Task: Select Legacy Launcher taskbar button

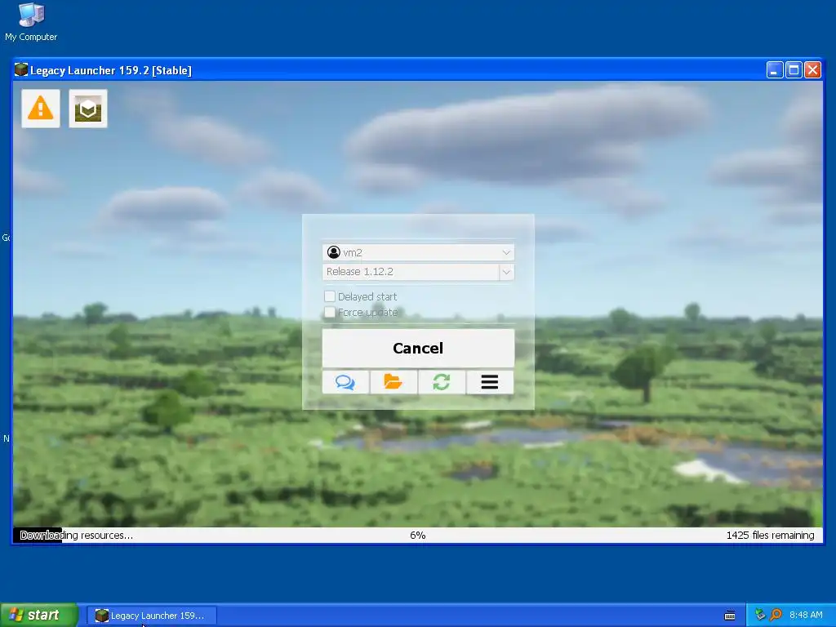Action: pyautogui.click(x=152, y=616)
